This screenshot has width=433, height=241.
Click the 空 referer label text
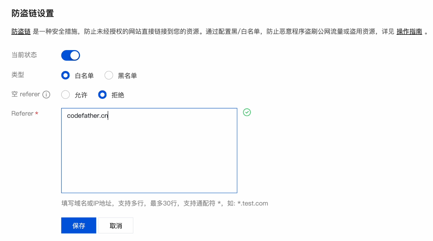(x=26, y=94)
